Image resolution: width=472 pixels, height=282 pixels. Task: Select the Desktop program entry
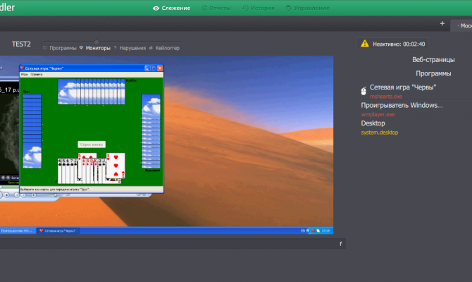tap(373, 123)
